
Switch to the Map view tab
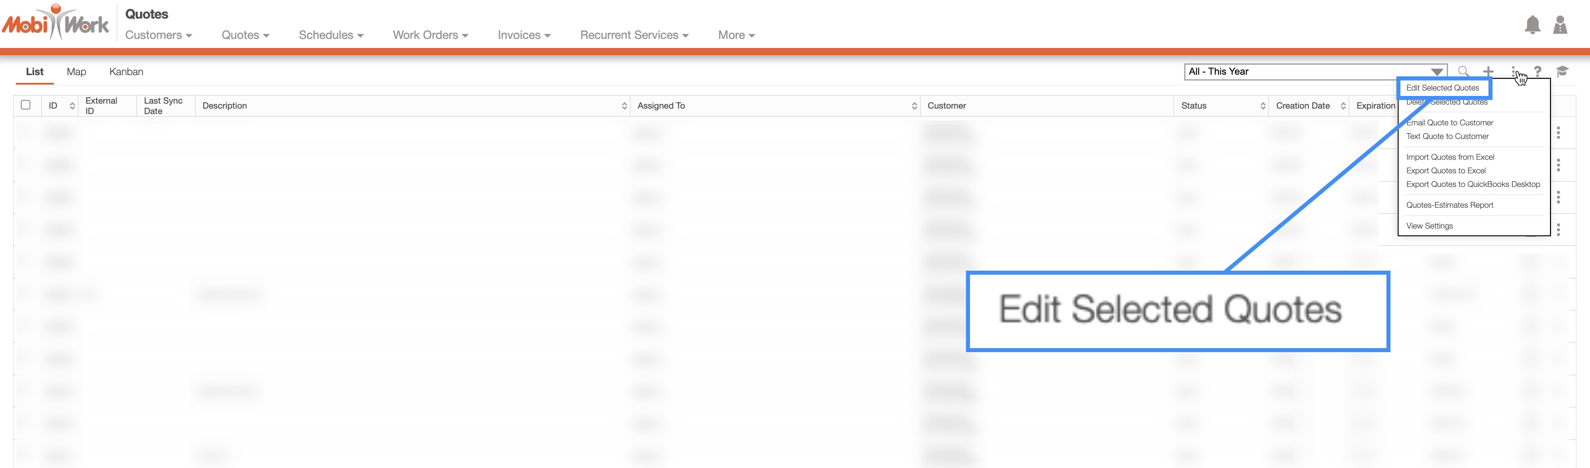pyautogui.click(x=77, y=72)
